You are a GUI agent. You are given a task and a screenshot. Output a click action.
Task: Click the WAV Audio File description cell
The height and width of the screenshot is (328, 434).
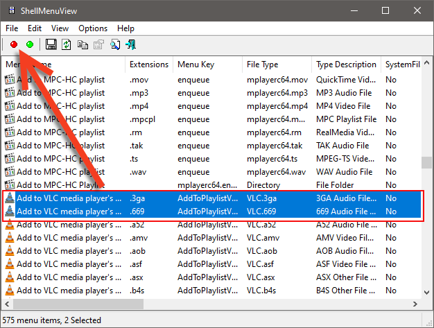pyautogui.click(x=344, y=171)
